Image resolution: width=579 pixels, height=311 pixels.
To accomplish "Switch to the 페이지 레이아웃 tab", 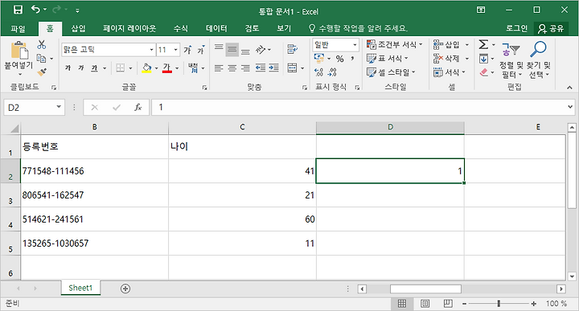I will 129,28.
